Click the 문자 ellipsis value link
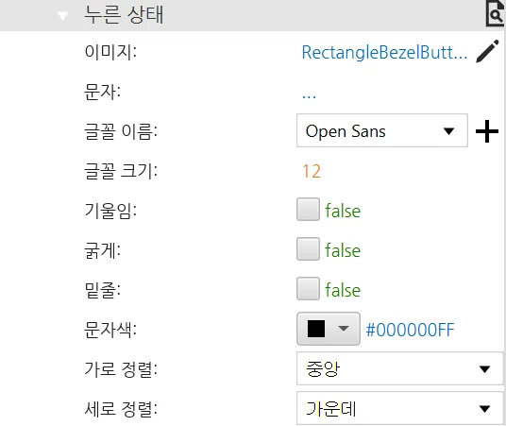Image resolution: width=506 pixels, height=426 pixels. click(x=309, y=95)
